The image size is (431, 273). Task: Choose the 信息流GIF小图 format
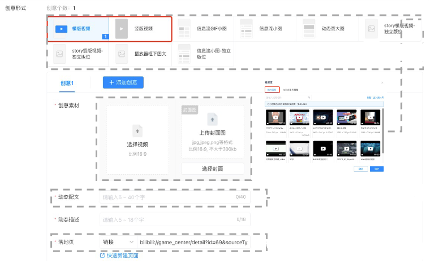(x=203, y=29)
